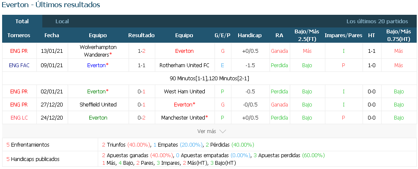
Task: Open the 0-2 result against Manchester United
Action: point(142,117)
